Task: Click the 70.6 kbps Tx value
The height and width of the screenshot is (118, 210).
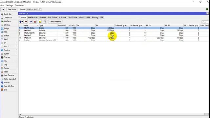Action: tap(91, 38)
